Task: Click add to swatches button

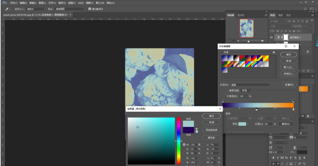Action: [x=211, y=130]
